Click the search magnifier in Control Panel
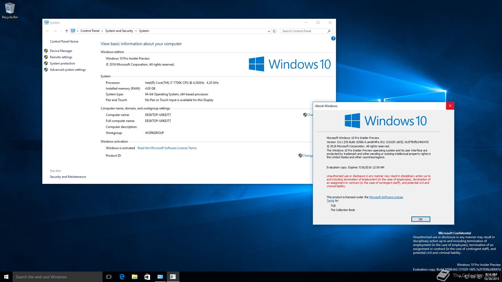Image resolution: width=502 pixels, height=282 pixels. click(329, 31)
